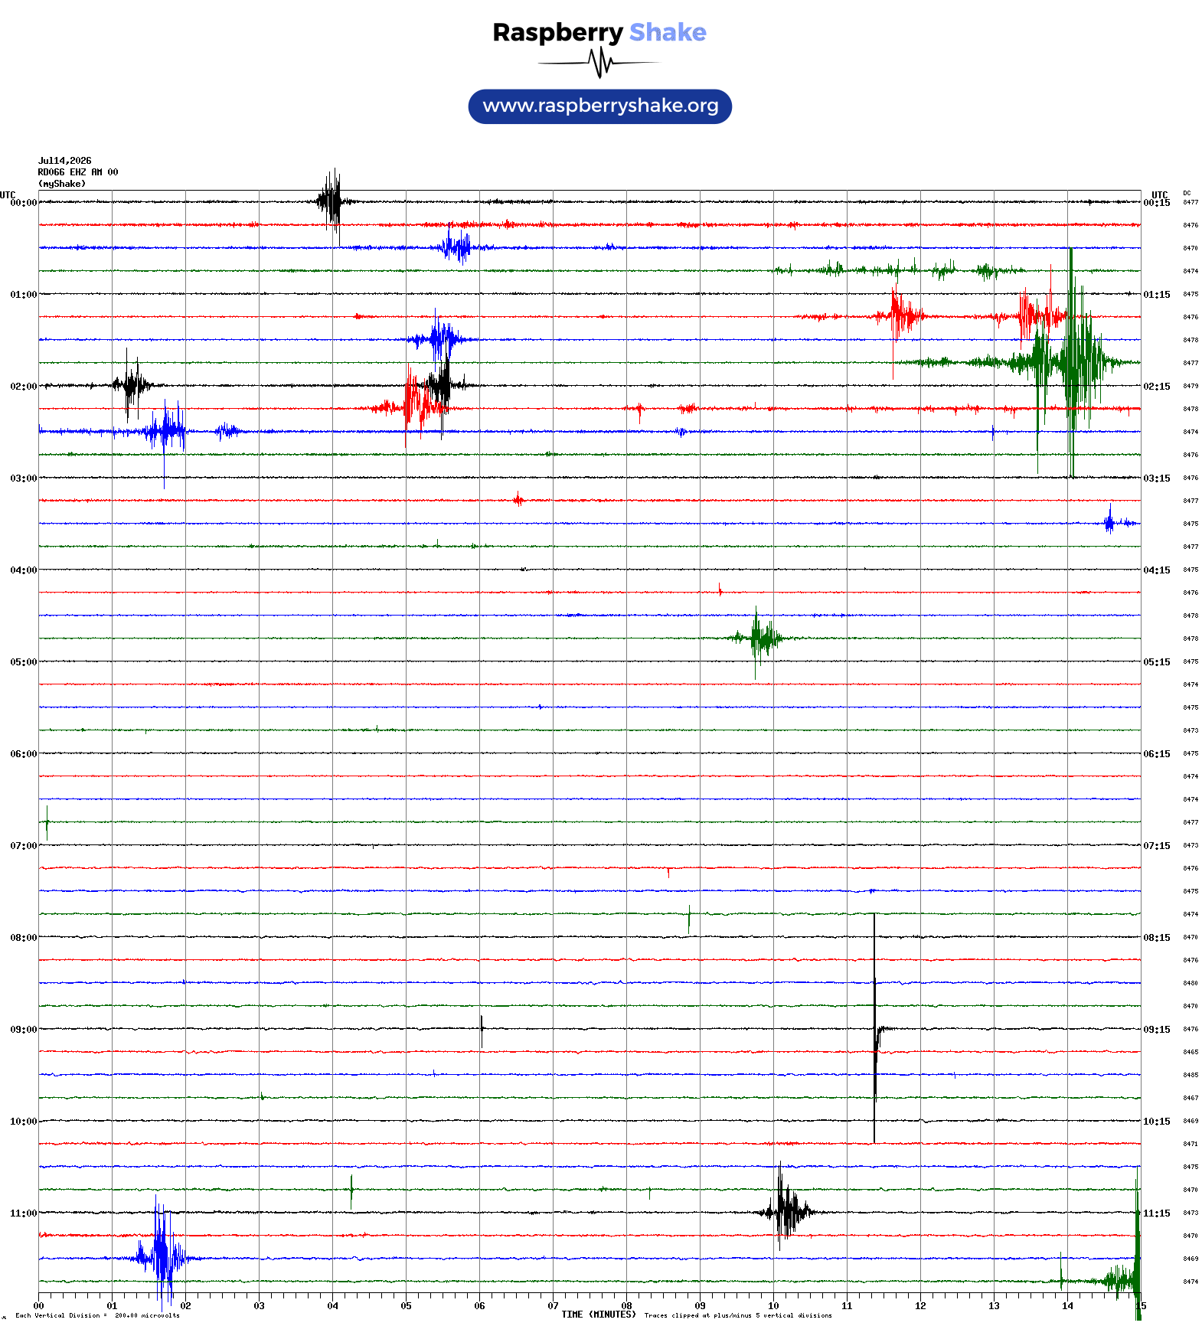Viewport: 1202px width, 1326px height.
Task: Open the www.raspberryshake.org link button
Action: (x=600, y=106)
